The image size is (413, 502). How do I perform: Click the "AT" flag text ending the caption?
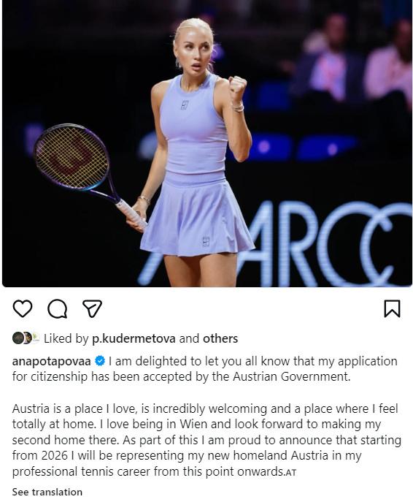[290, 473]
